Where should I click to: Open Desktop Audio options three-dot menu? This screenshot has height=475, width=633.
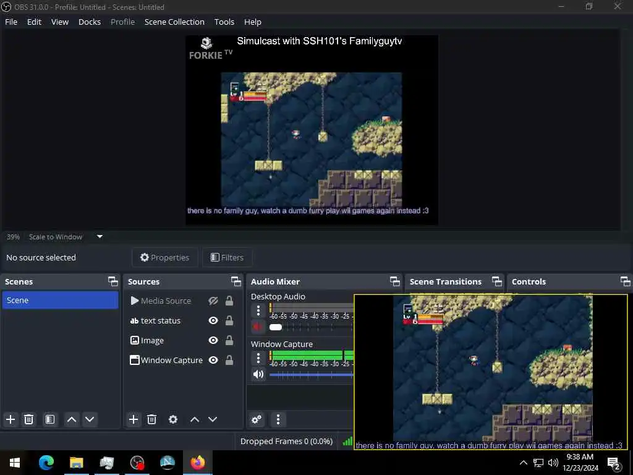[x=258, y=310]
